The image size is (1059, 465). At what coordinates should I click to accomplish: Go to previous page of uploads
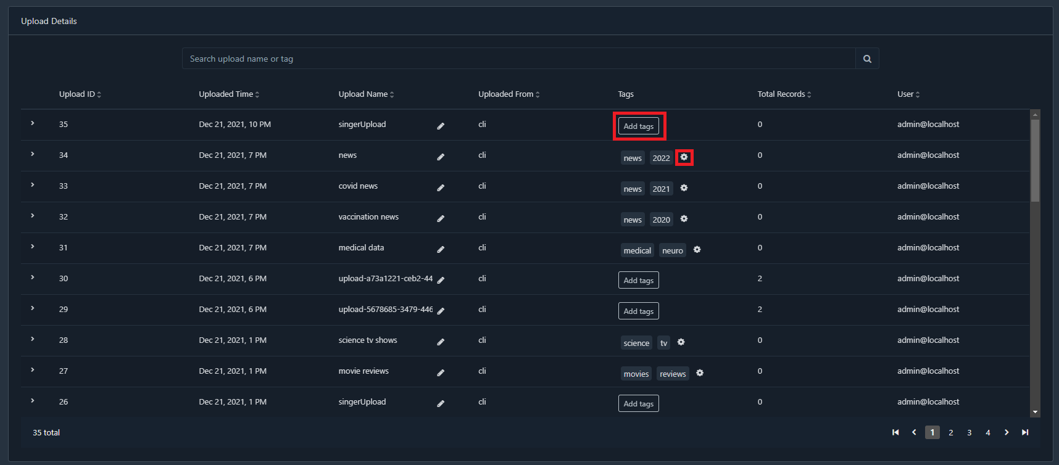point(914,432)
